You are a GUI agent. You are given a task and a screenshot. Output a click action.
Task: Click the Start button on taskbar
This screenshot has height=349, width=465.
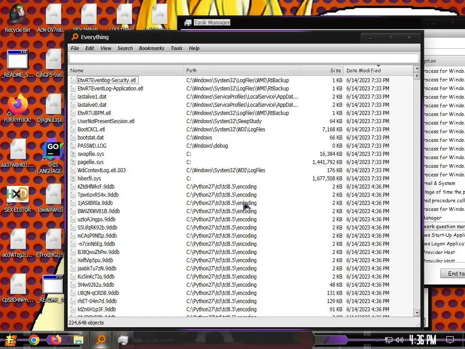coord(10,340)
